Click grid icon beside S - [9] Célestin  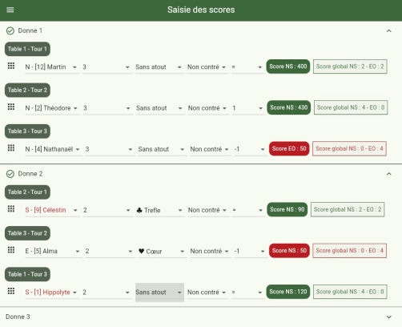[x=11, y=209]
